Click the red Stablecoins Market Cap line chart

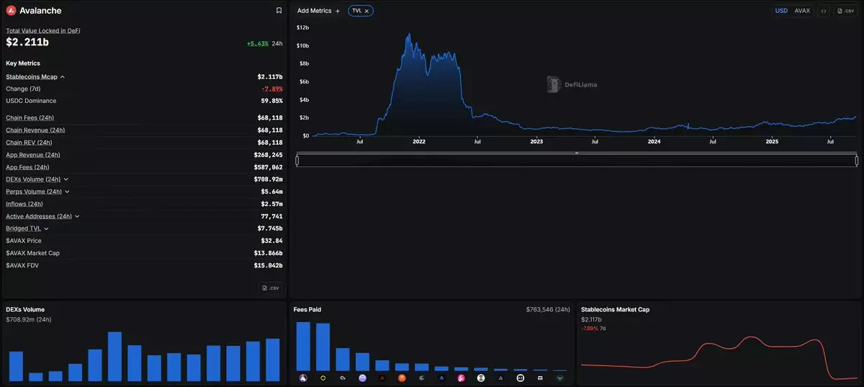click(x=719, y=357)
